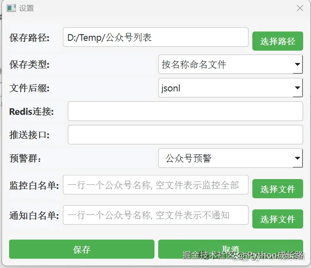311x268 pixels.
Task: Click the dropdown arrow of 预警群
Action: point(297,158)
